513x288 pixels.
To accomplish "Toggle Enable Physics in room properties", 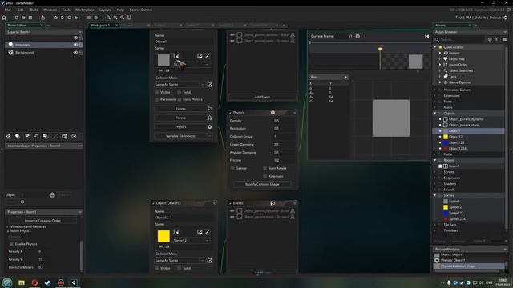I will (11, 244).
